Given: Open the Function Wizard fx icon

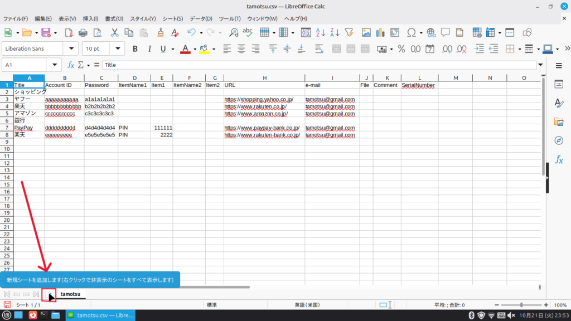Looking at the screenshot, I should coord(71,65).
